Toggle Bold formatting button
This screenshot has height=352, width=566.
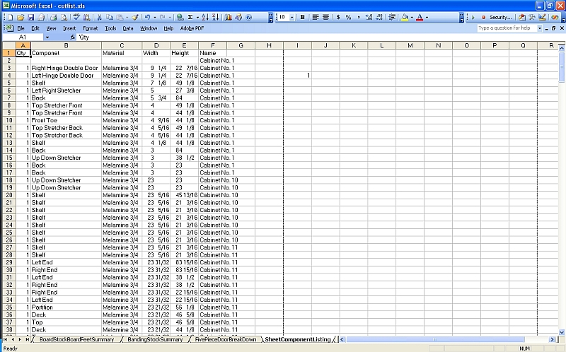point(303,17)
